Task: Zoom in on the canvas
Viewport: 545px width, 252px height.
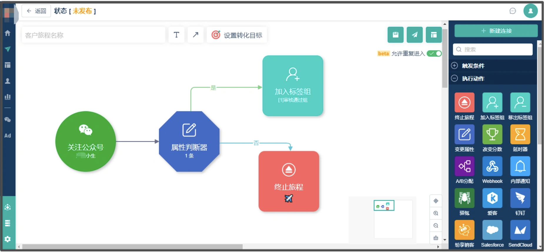Action: click(x=436, y=213)
